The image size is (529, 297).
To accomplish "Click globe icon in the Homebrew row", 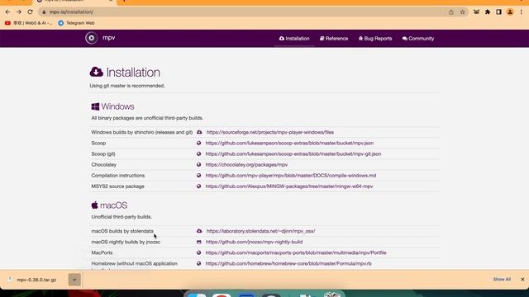I will coord(198,263).
